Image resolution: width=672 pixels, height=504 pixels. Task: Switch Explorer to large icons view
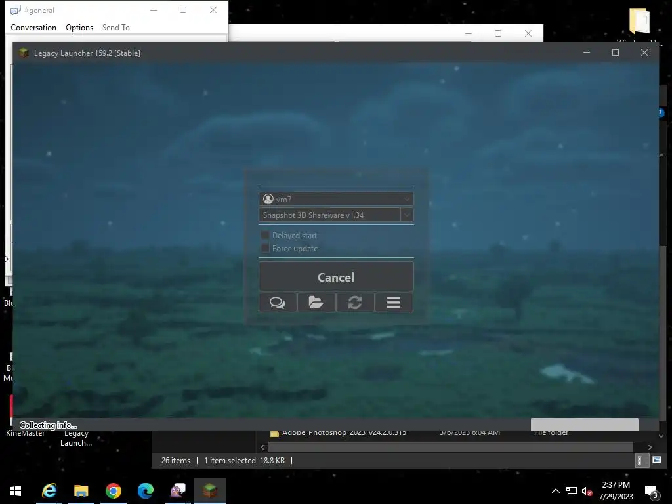tap(656, 460)
